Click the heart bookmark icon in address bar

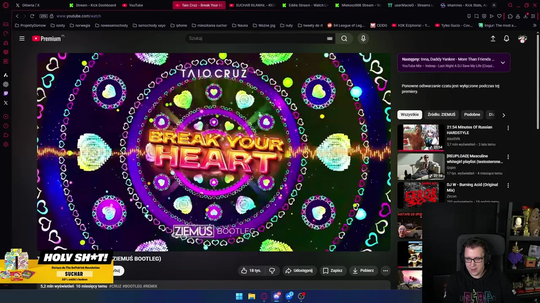point(499,16)
